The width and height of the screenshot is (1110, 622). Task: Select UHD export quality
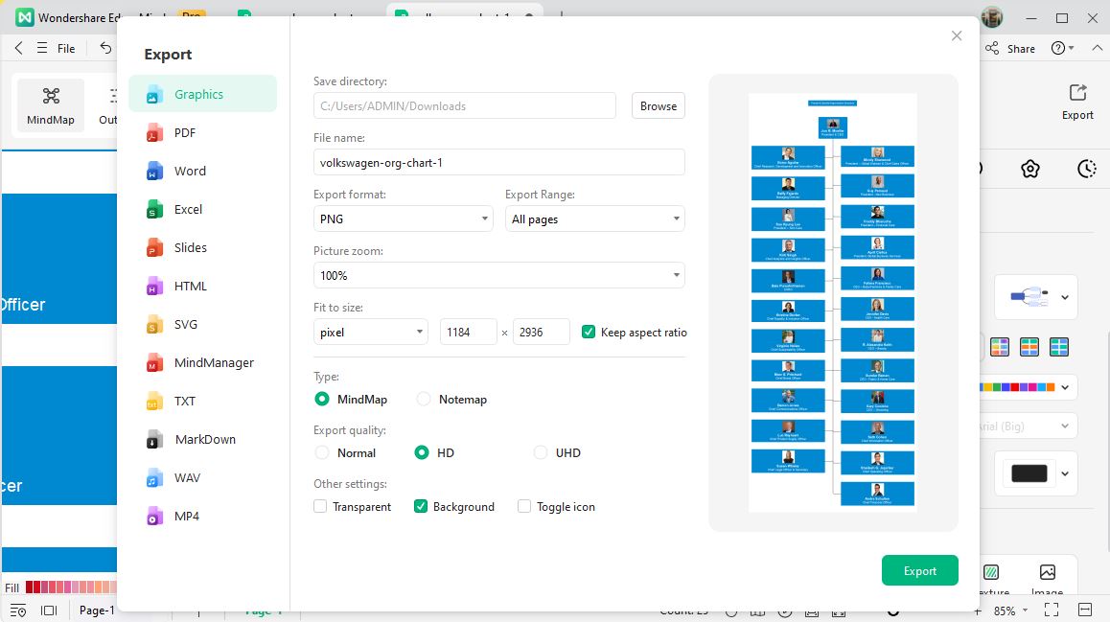540,452
